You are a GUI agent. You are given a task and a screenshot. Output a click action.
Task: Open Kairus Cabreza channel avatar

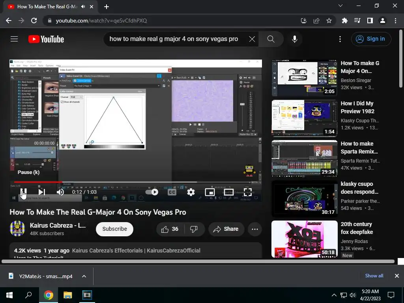point(17,228)
